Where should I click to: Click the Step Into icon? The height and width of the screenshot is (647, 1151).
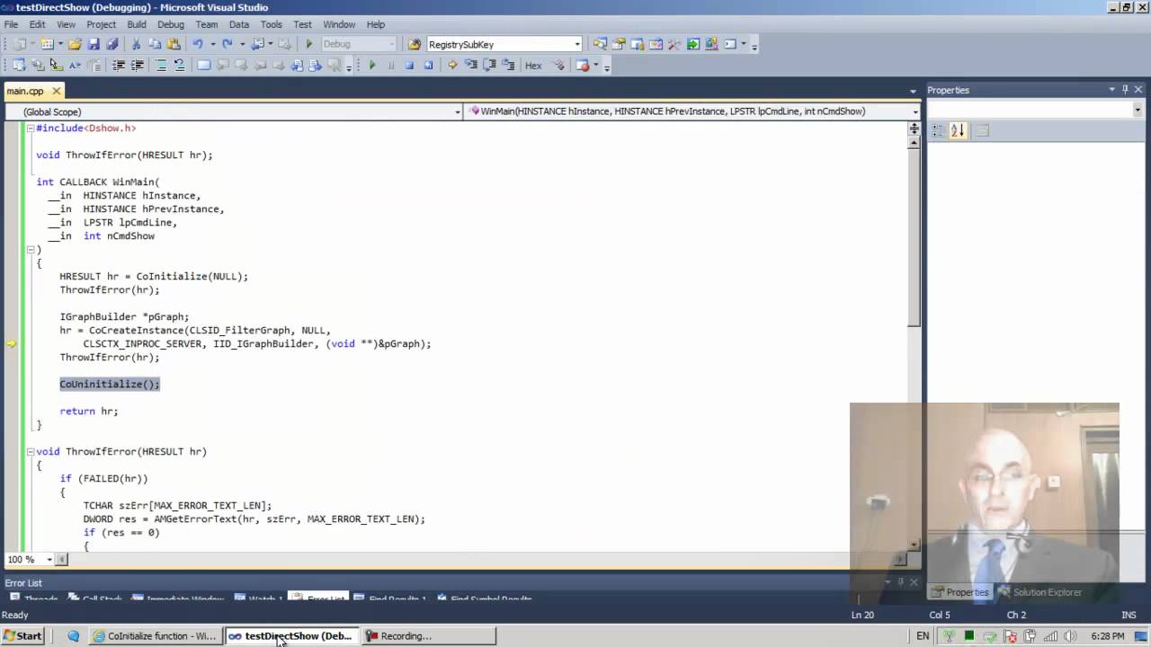[x=470, y=65]
